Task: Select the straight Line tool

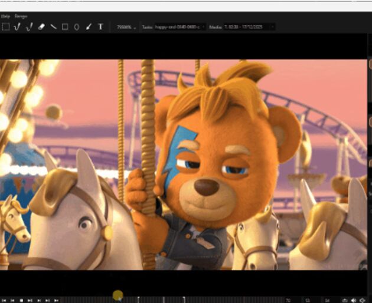Action: (x=53, y=27)
